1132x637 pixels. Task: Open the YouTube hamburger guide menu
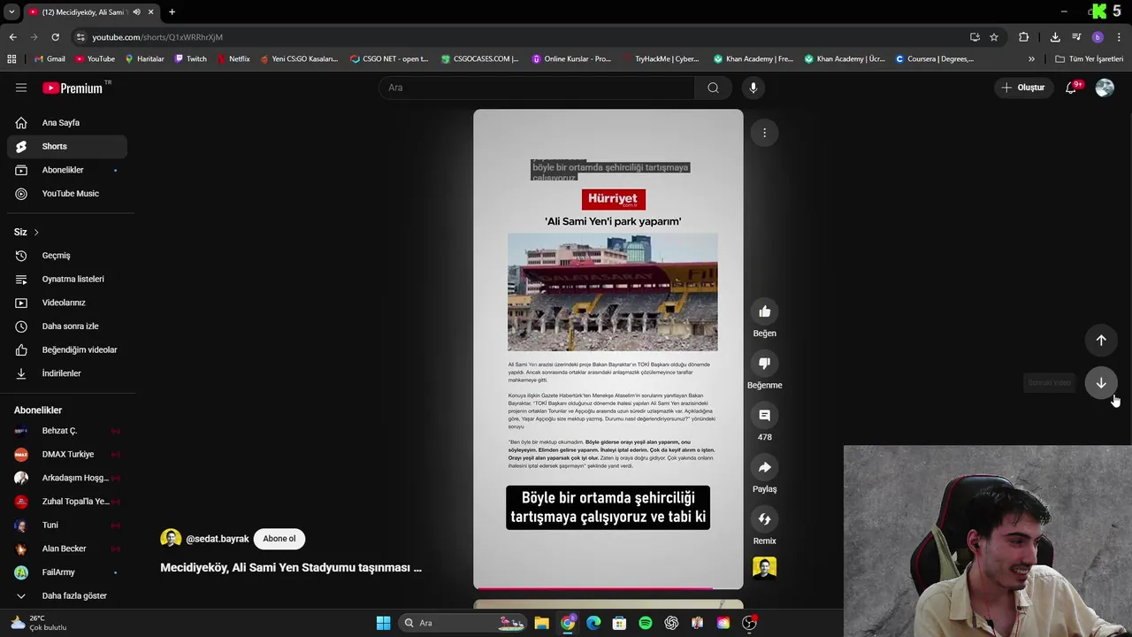[21, 88]
